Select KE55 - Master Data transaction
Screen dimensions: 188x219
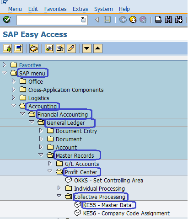107,205
